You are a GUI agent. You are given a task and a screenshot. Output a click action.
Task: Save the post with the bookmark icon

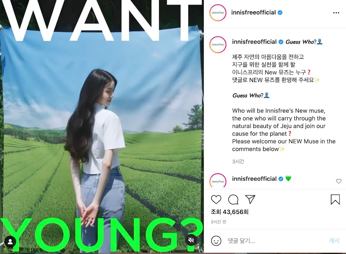coord(335,199)
